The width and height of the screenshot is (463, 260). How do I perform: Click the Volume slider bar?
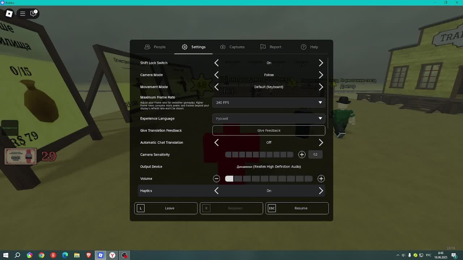click(x=269, y=179)
